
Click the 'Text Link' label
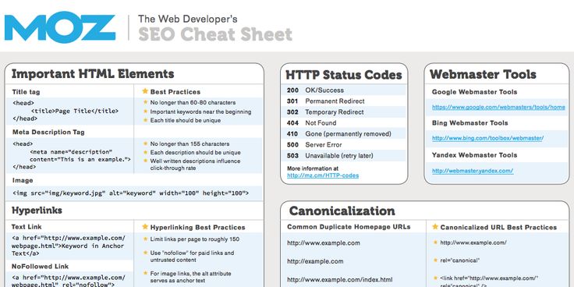tap(27, 227)
